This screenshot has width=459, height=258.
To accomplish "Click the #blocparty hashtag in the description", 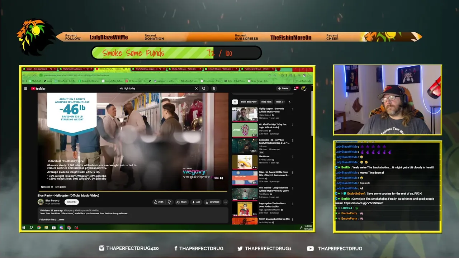I will click(69, 210).
